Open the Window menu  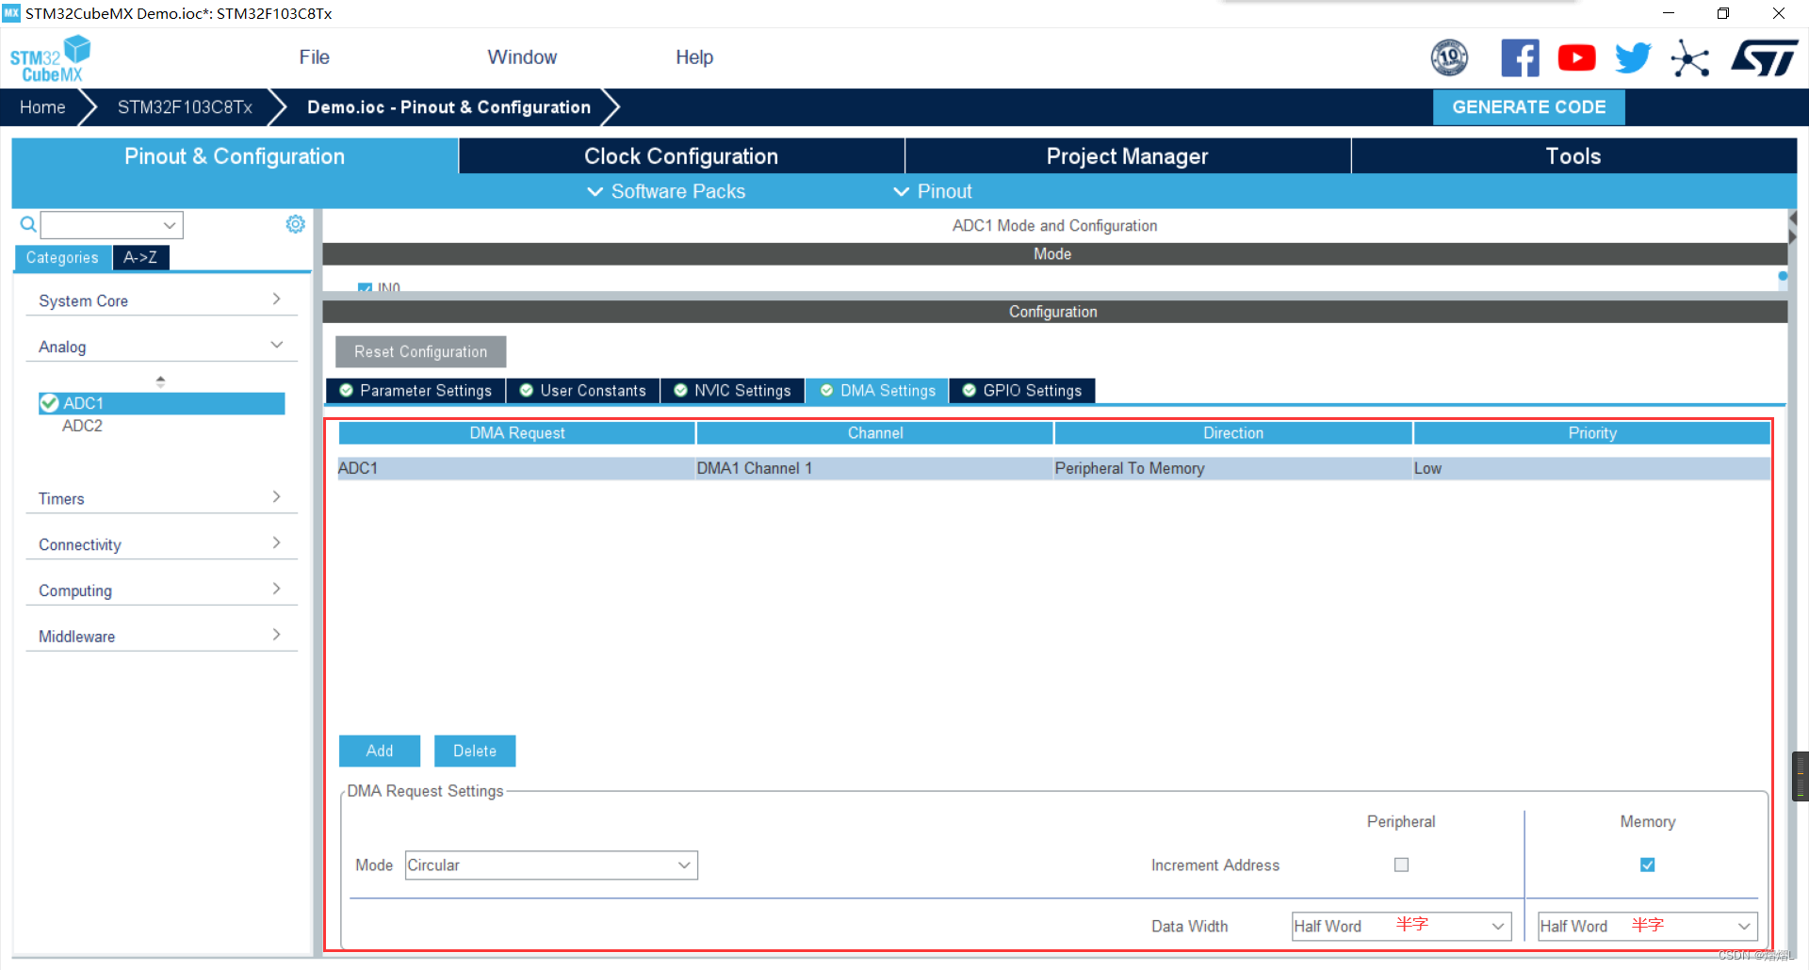[x=522, y=57]
